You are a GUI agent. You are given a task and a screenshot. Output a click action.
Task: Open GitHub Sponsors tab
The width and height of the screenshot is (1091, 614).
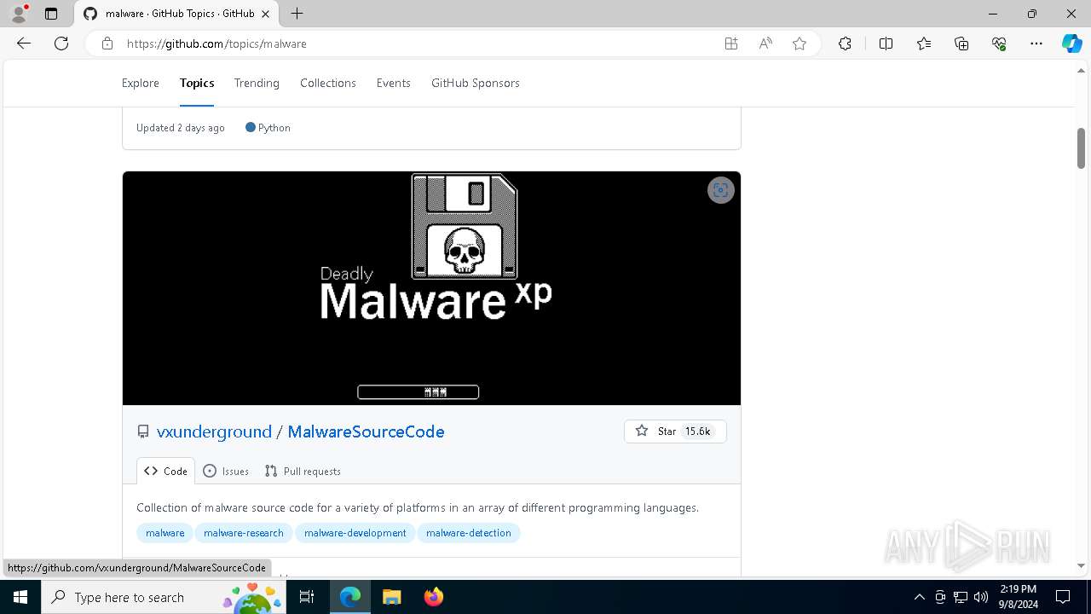click(x=476, y=83)
